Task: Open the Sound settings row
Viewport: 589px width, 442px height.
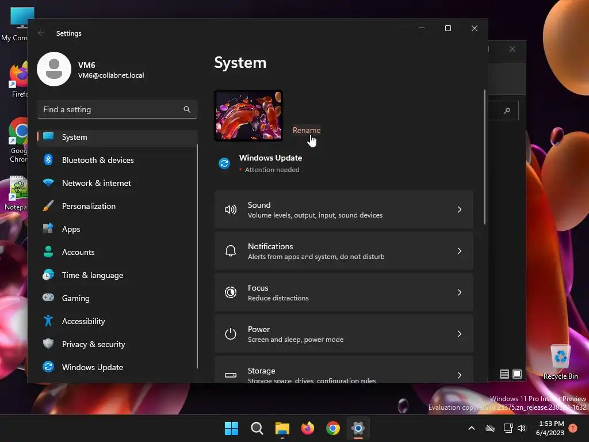Action: coord(344,209)
